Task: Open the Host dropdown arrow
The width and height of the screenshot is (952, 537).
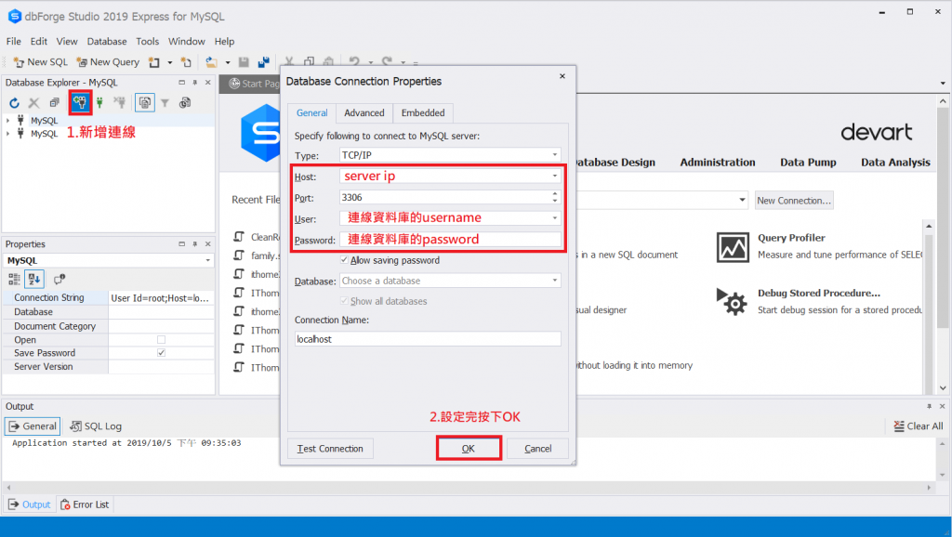Action: click(554, 176)
